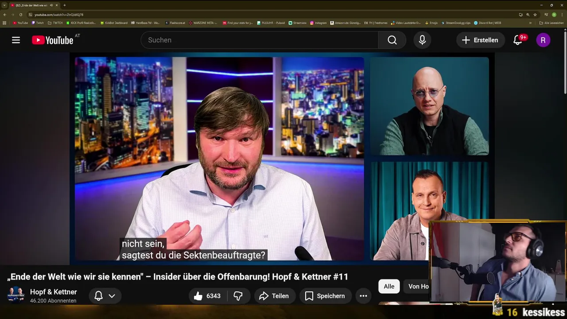Click the search magnifier button

[x=392, y=40]
